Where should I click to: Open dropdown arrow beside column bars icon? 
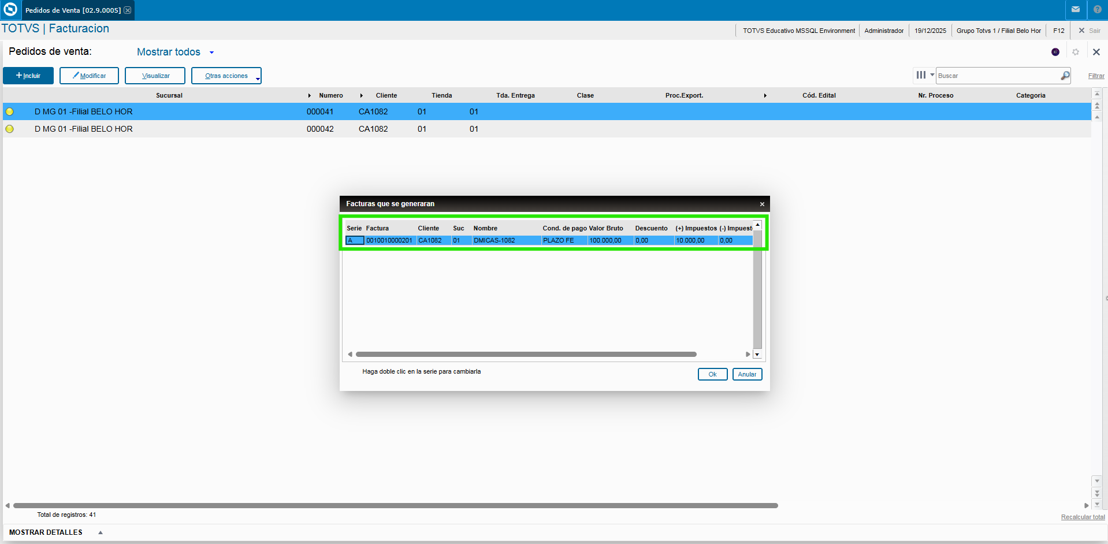[x=932, y=75]
